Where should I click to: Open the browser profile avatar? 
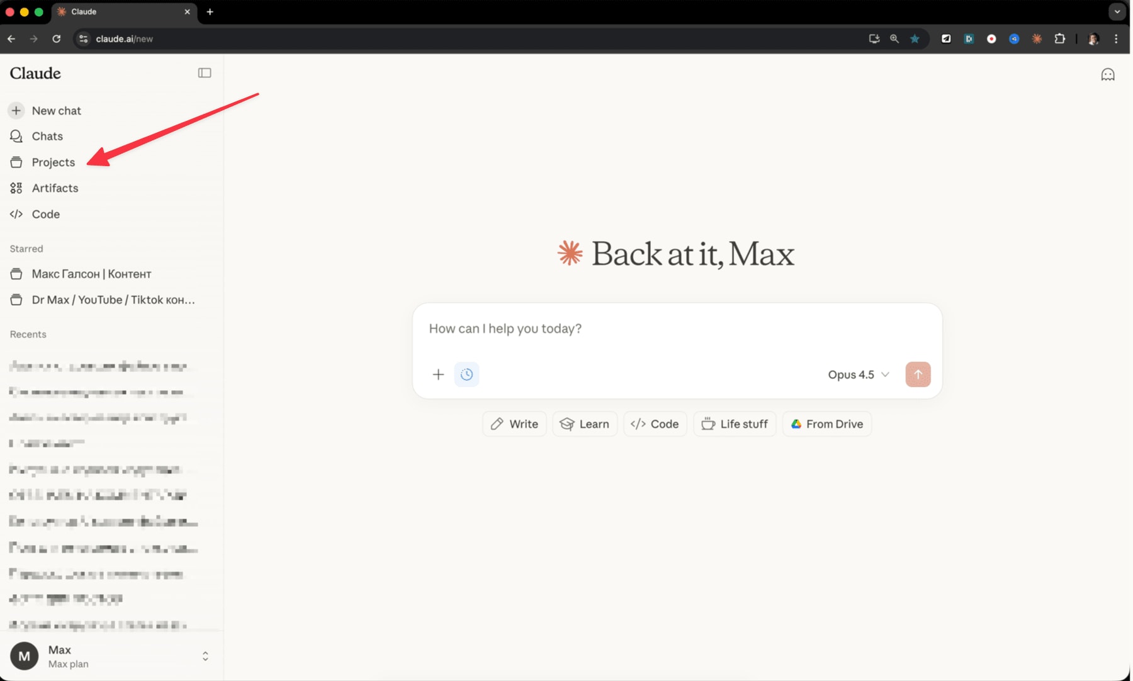[1093, 39]
